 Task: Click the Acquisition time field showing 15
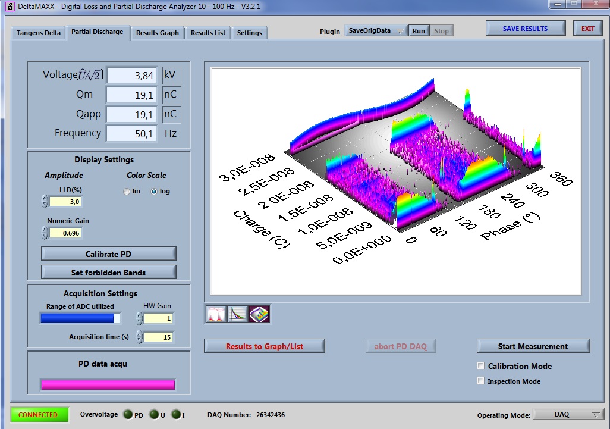[x=159, y=337]
